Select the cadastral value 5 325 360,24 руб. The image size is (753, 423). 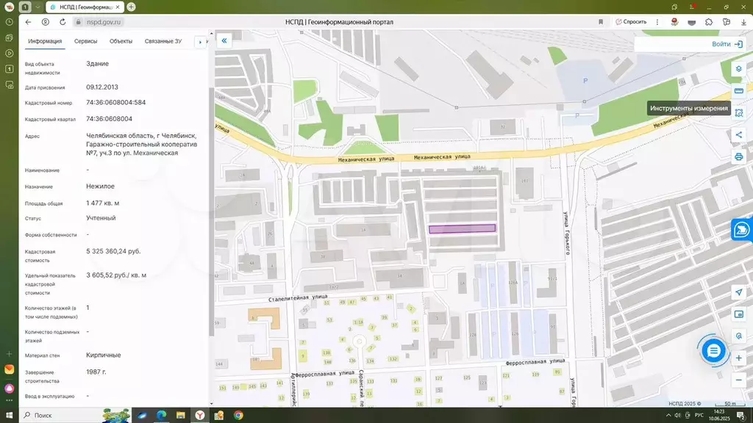[x=113, y=251]
